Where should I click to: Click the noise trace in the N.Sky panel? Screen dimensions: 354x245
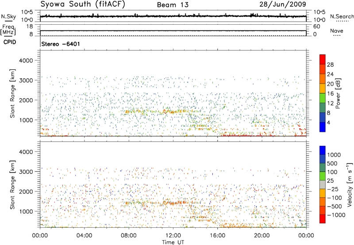click(x=173, y=16)
